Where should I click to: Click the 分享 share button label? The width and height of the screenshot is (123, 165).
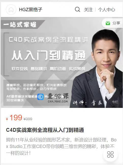(116, 23)
